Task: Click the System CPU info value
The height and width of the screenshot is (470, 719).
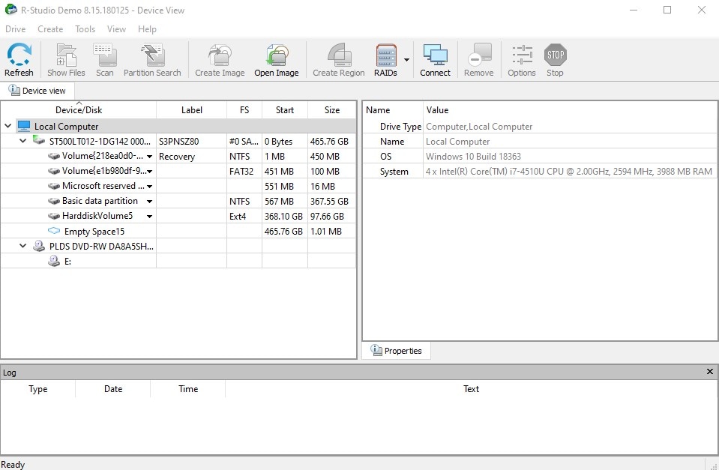Action: tap(568, 172)
